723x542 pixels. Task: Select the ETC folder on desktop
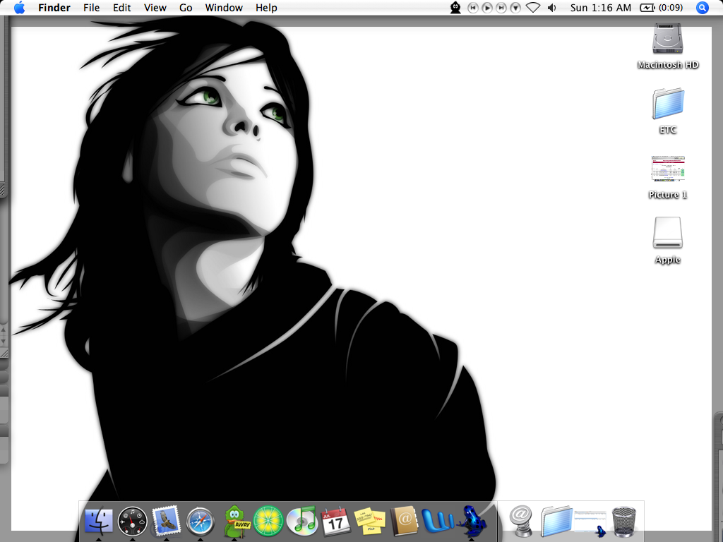(x=668, y=104)
